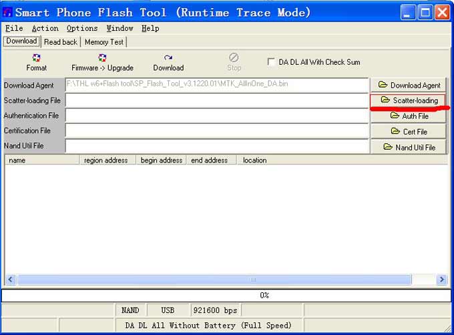This screenshot has width=454, height=335.
Task: Open the Options menu
Action: tap(82, 28)
